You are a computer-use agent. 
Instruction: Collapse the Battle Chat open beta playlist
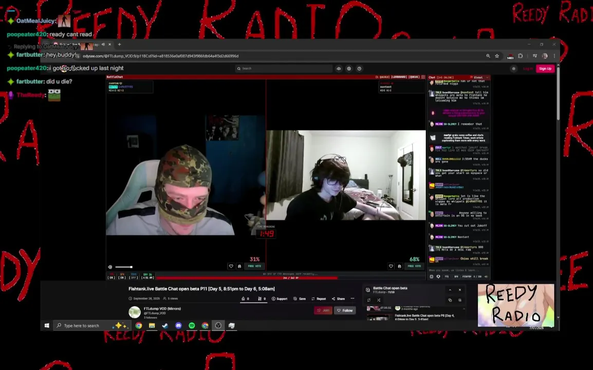click(x=450, y=290)
